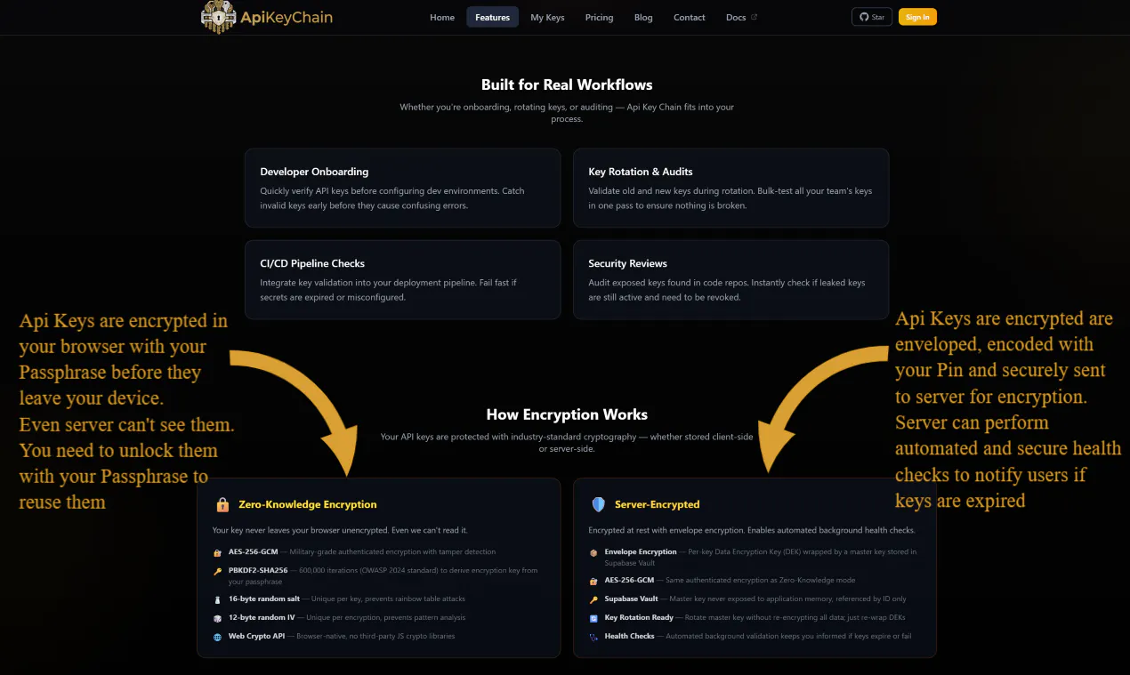Click the PBKDF2-SHA256 label
The image size is (1130, 675).
[260, 570]
